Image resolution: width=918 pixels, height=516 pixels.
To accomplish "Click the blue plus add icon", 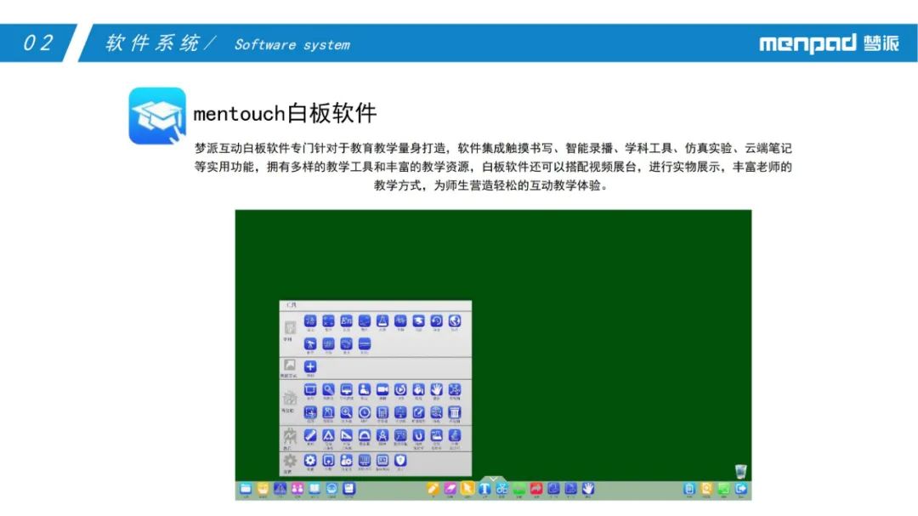I will 310,366.
